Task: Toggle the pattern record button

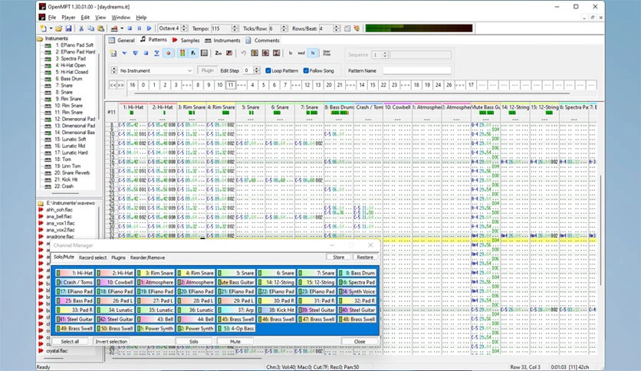Action: pyautogui.click(x=168, y=53)
